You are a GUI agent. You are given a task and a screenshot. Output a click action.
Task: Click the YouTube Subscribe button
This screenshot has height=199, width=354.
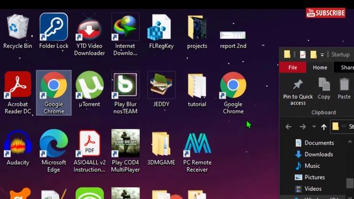[326, 13]
